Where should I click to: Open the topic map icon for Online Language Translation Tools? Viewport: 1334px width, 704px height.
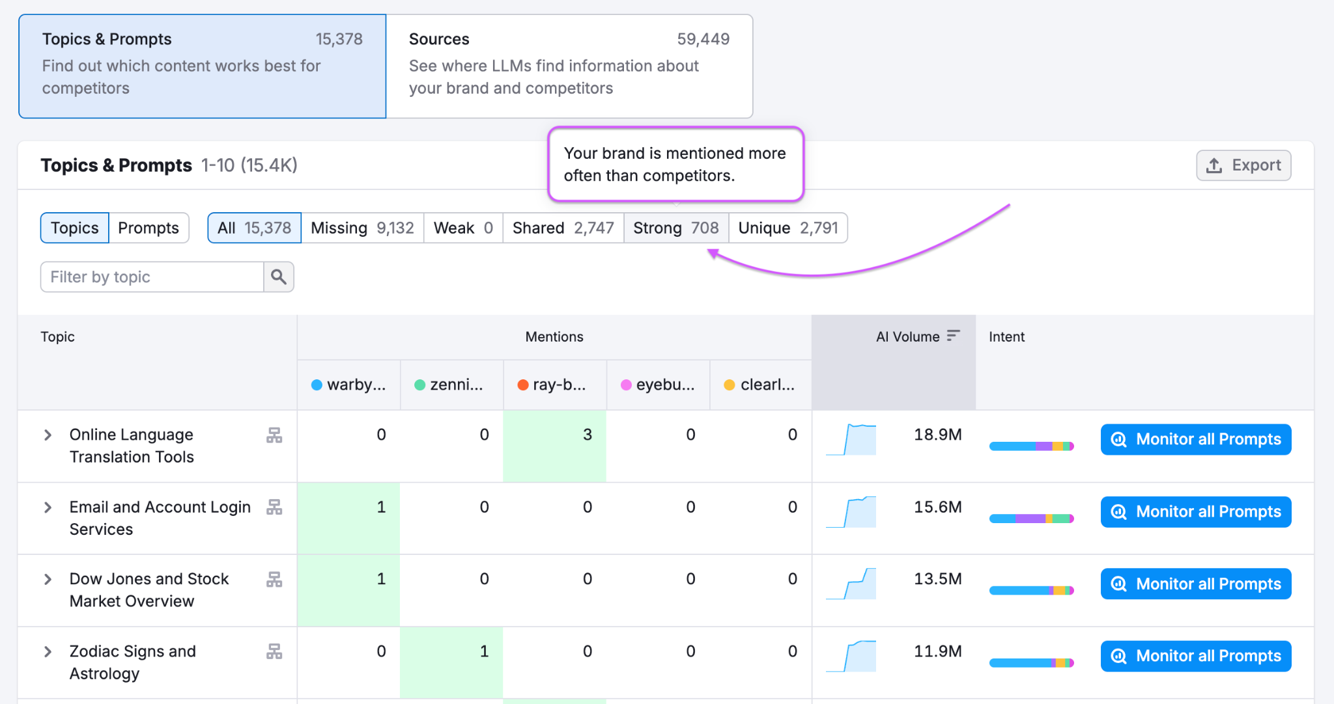click(274, 436)
